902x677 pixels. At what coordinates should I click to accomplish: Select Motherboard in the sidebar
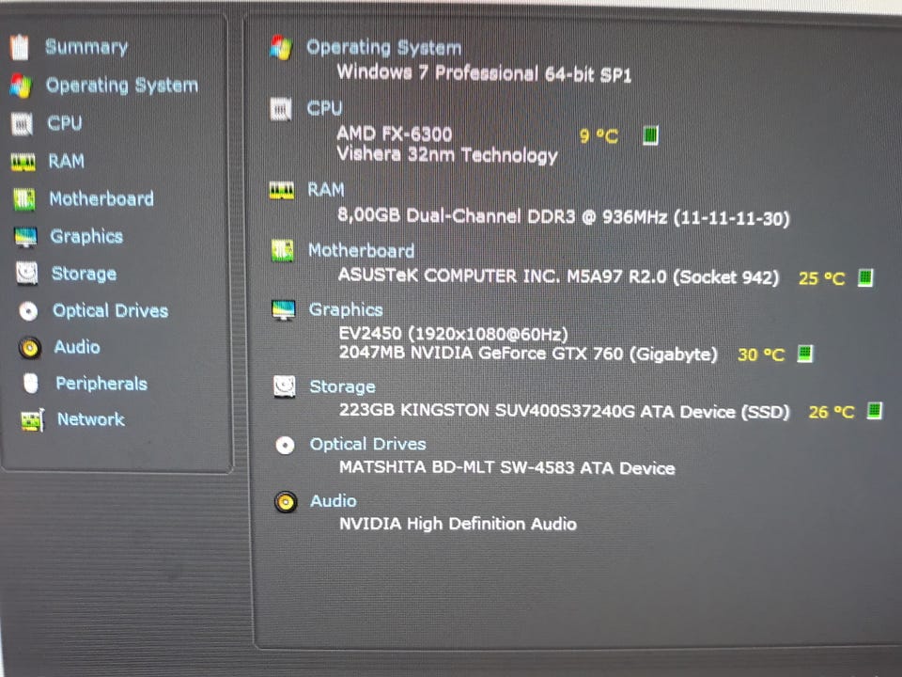point(101,198)
